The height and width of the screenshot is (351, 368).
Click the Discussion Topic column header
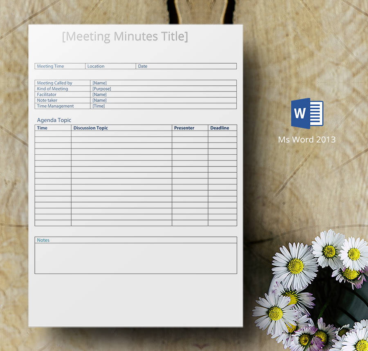(91, 128)
